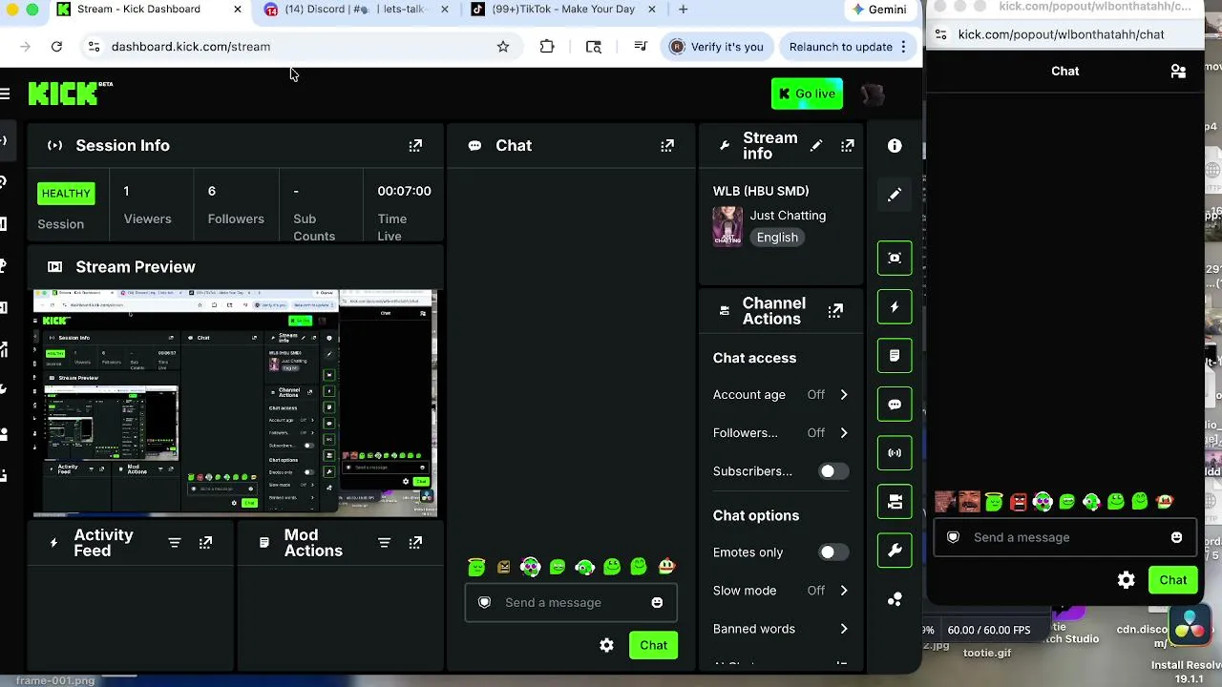The image size is (1222, 687).
Task: Pop out the Channel Actions panel
Action: tap(835, 311)
